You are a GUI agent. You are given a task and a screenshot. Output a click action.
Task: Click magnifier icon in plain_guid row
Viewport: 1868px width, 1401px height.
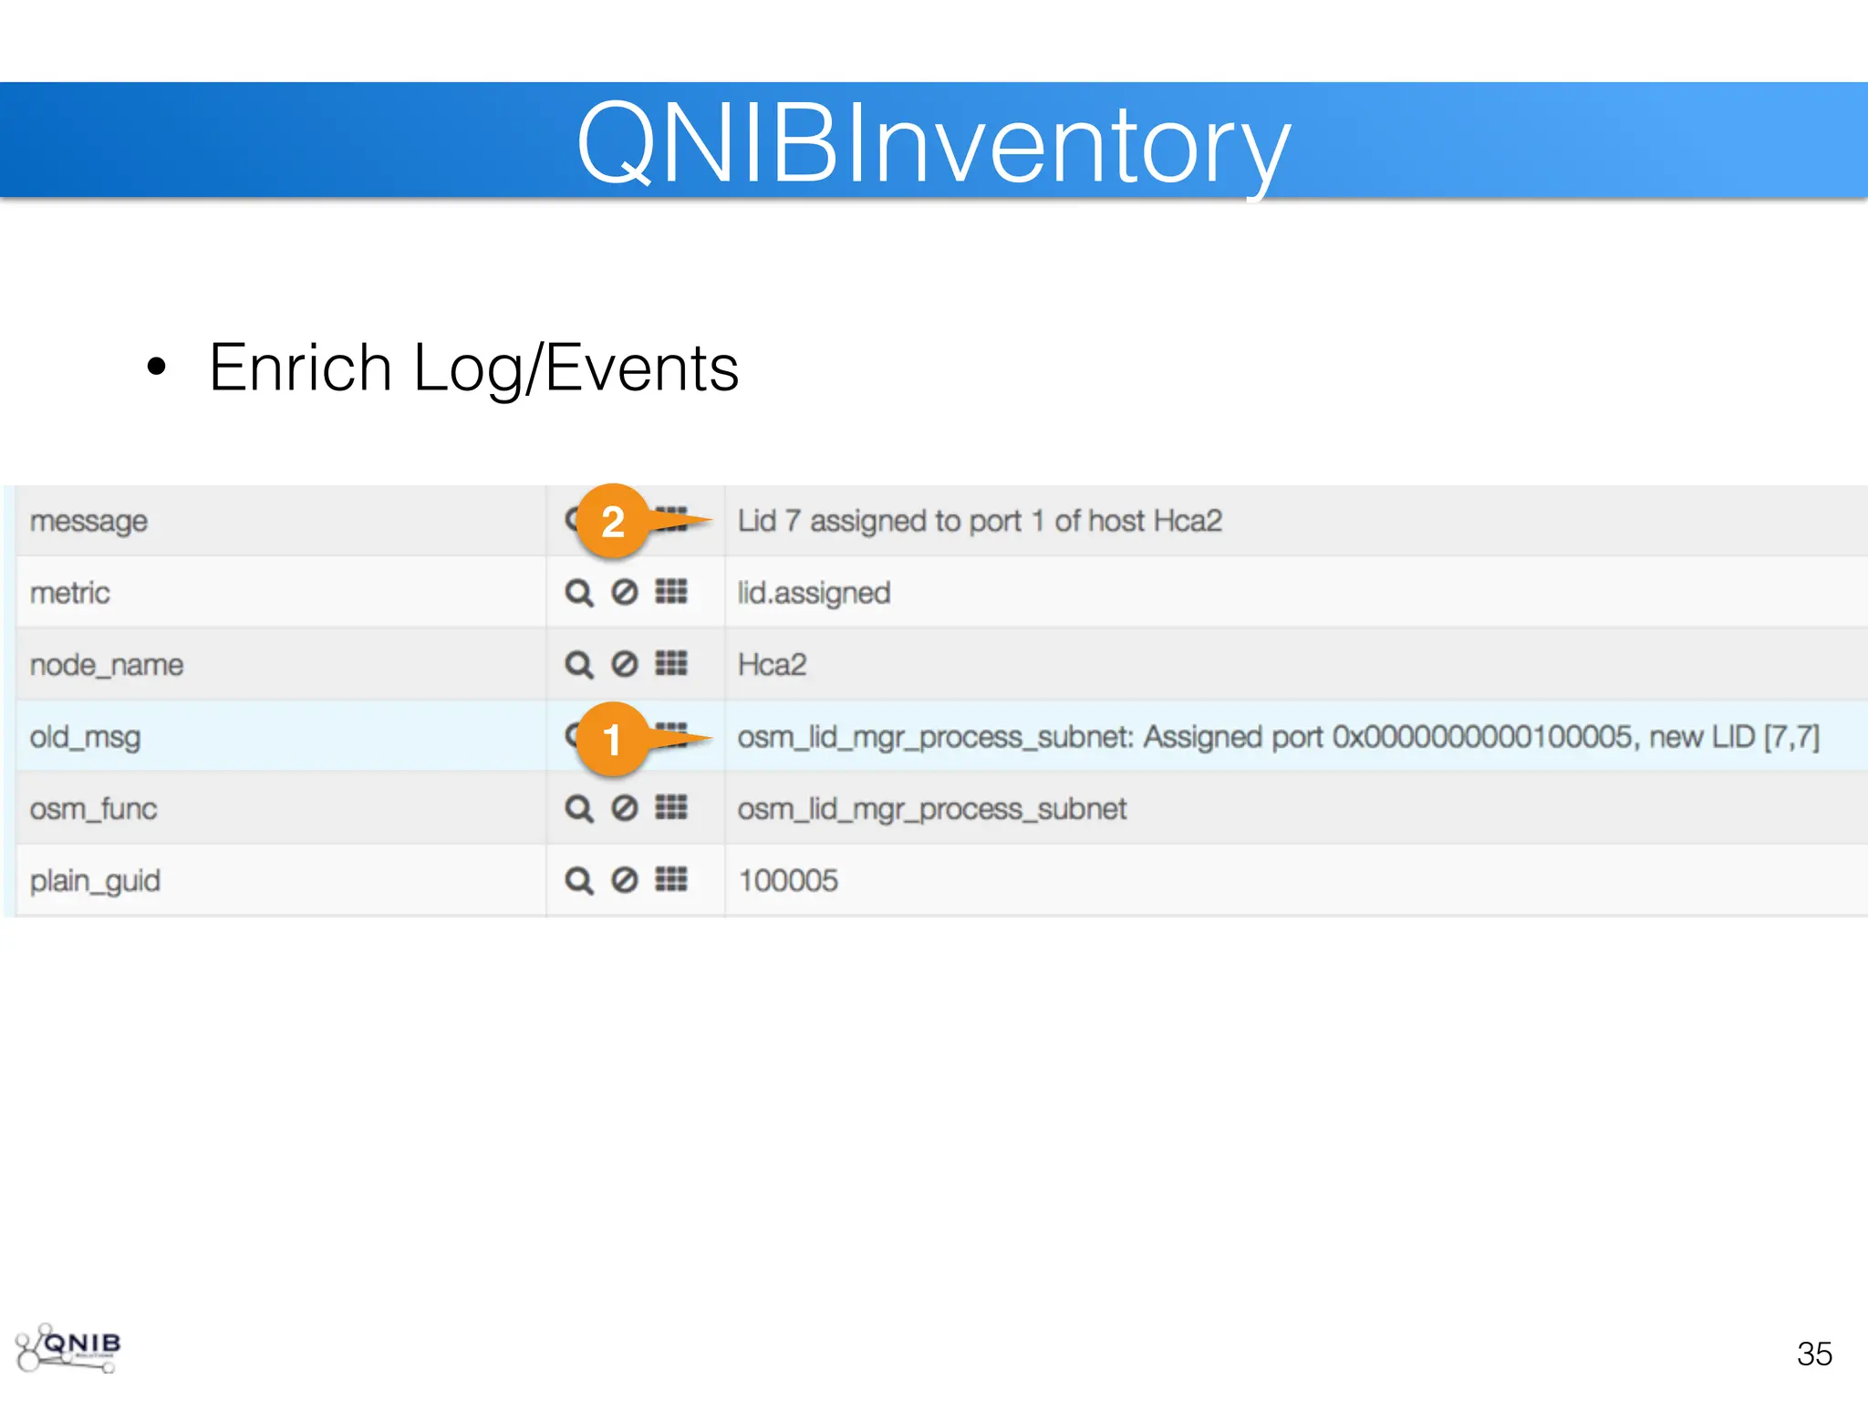[x=578, y=880]
